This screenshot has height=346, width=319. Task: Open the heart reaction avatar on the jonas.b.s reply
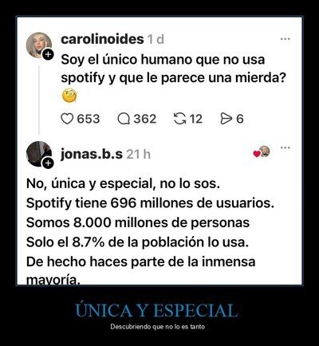[x=262, y=151]
